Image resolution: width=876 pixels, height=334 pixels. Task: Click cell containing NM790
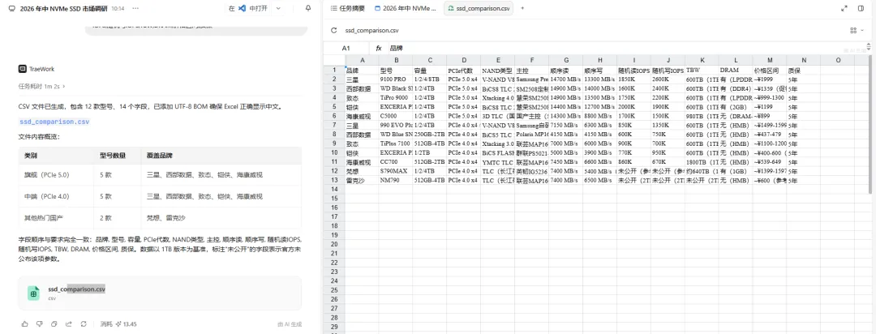396,181
